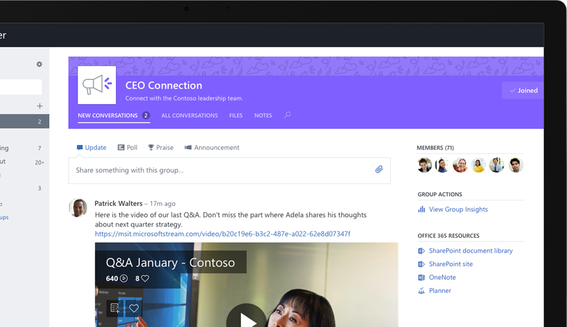Open SharePoint document library link
567x327 pixels.
pyautogui.click(x=470, y=251)
